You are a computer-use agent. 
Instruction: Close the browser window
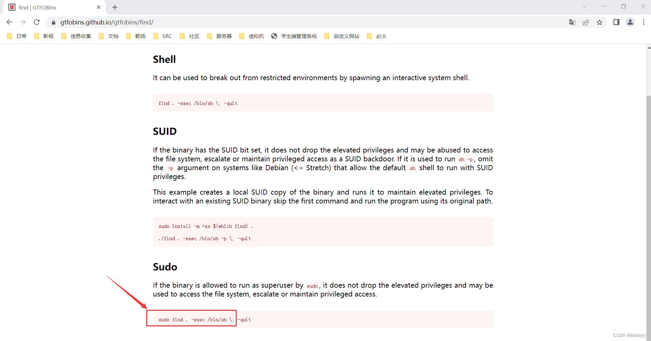coord(643,6)
